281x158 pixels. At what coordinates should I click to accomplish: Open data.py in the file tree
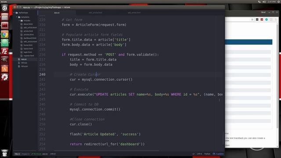(24, 63)
